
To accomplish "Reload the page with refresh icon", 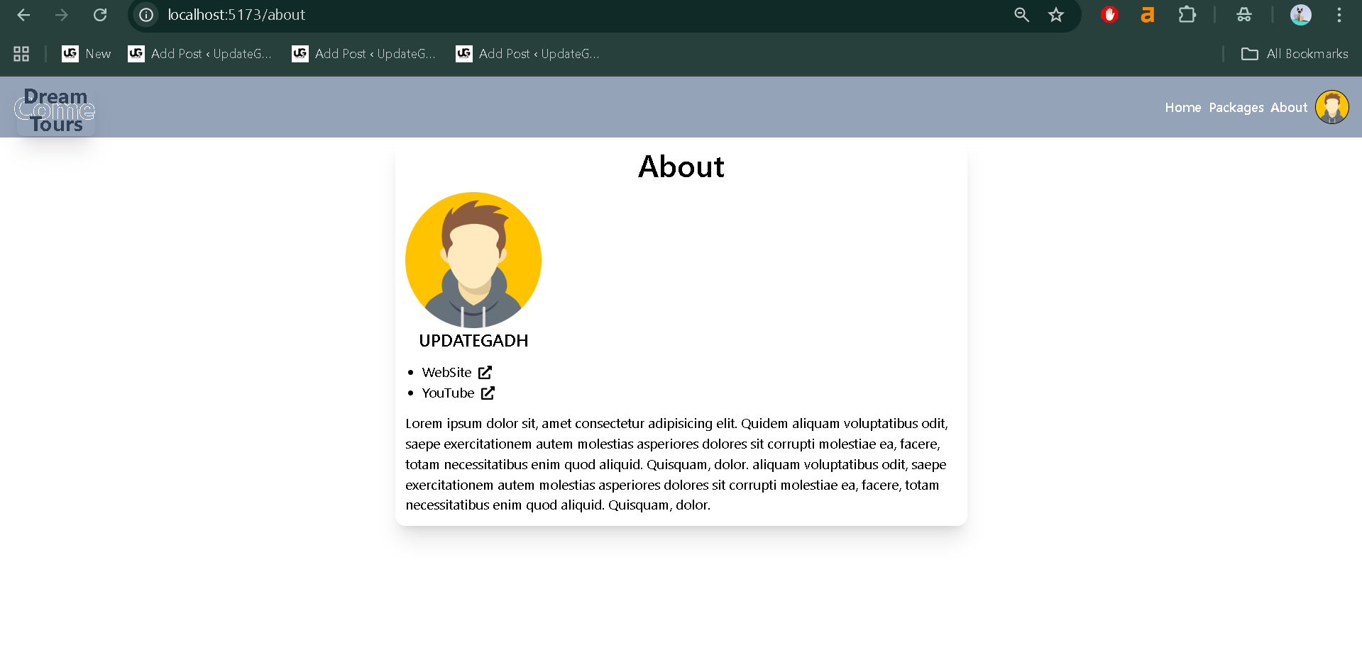I will tap(100, 15).
